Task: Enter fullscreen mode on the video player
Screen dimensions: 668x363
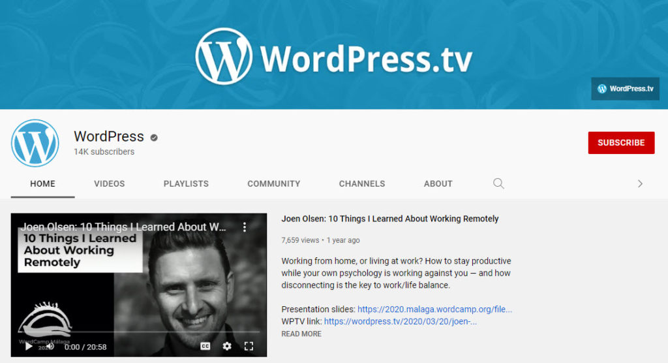Action: 249,346
